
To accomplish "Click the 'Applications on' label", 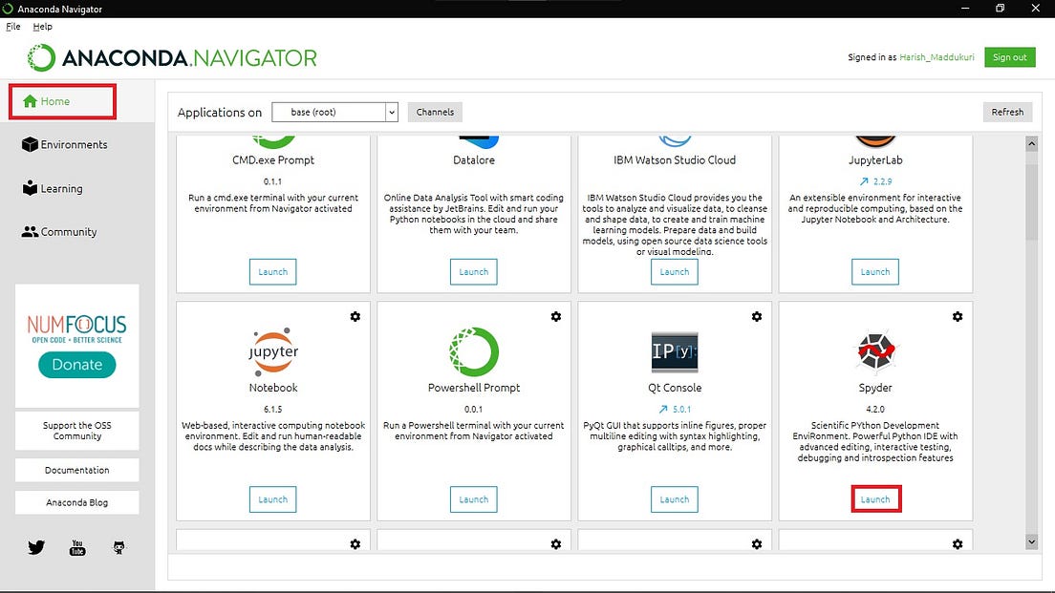I will pos(220,113).
